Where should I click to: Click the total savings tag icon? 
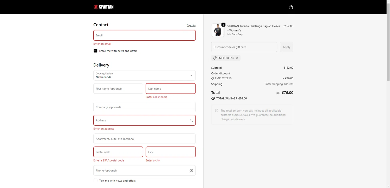click(213, 99)
